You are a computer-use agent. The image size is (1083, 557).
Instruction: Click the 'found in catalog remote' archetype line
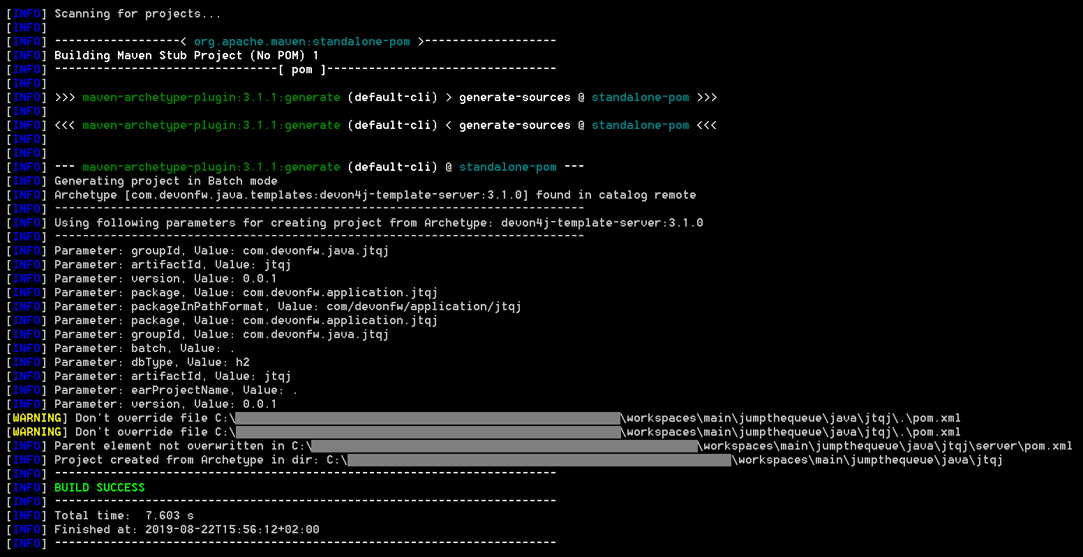(x=375, y=195)
